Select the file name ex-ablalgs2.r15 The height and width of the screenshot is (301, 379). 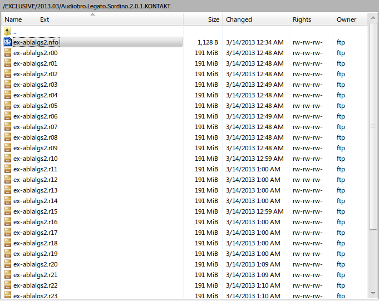point(36,211)
